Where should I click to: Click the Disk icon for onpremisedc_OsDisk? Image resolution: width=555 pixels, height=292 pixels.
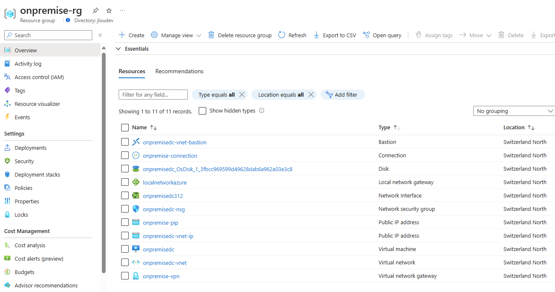pos(136,169)
